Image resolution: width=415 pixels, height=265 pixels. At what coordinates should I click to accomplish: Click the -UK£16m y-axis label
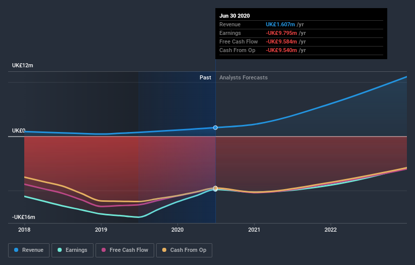tap(23, 217)
